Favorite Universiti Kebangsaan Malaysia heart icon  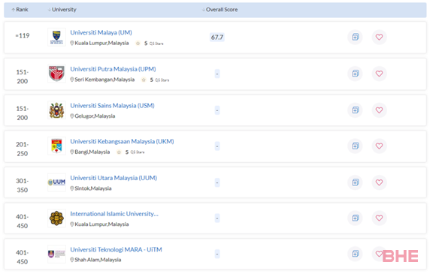click(379, 146)
